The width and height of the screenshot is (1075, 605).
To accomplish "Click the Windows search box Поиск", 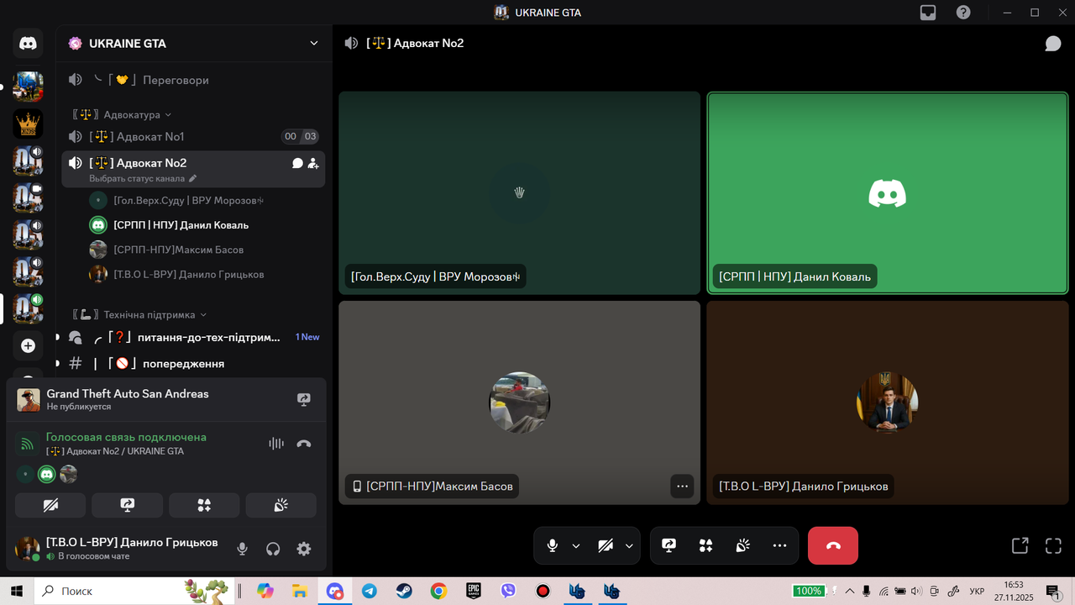I will point(137,591).
